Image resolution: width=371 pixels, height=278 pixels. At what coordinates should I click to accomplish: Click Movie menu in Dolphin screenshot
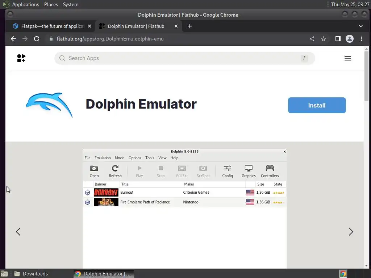click(120, 158)
